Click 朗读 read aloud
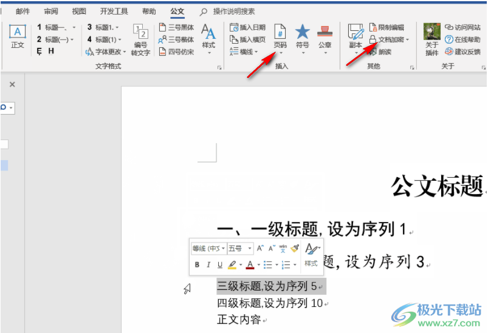 (380, 52)
